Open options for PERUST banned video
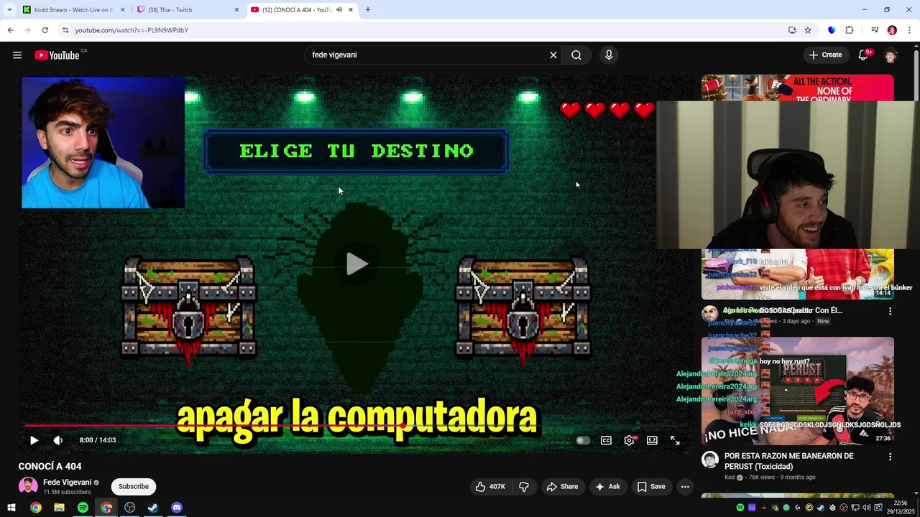 click(890, 457)
